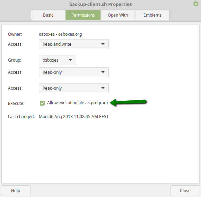Go to the Open With tab
This screenshot has width=201, height=197.
click(x=118, y=15)
